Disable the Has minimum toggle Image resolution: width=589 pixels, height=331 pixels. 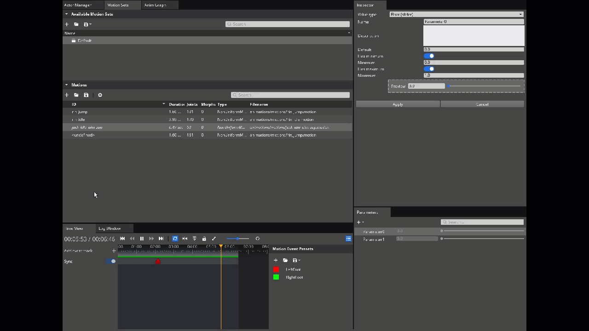click(429, 56)
